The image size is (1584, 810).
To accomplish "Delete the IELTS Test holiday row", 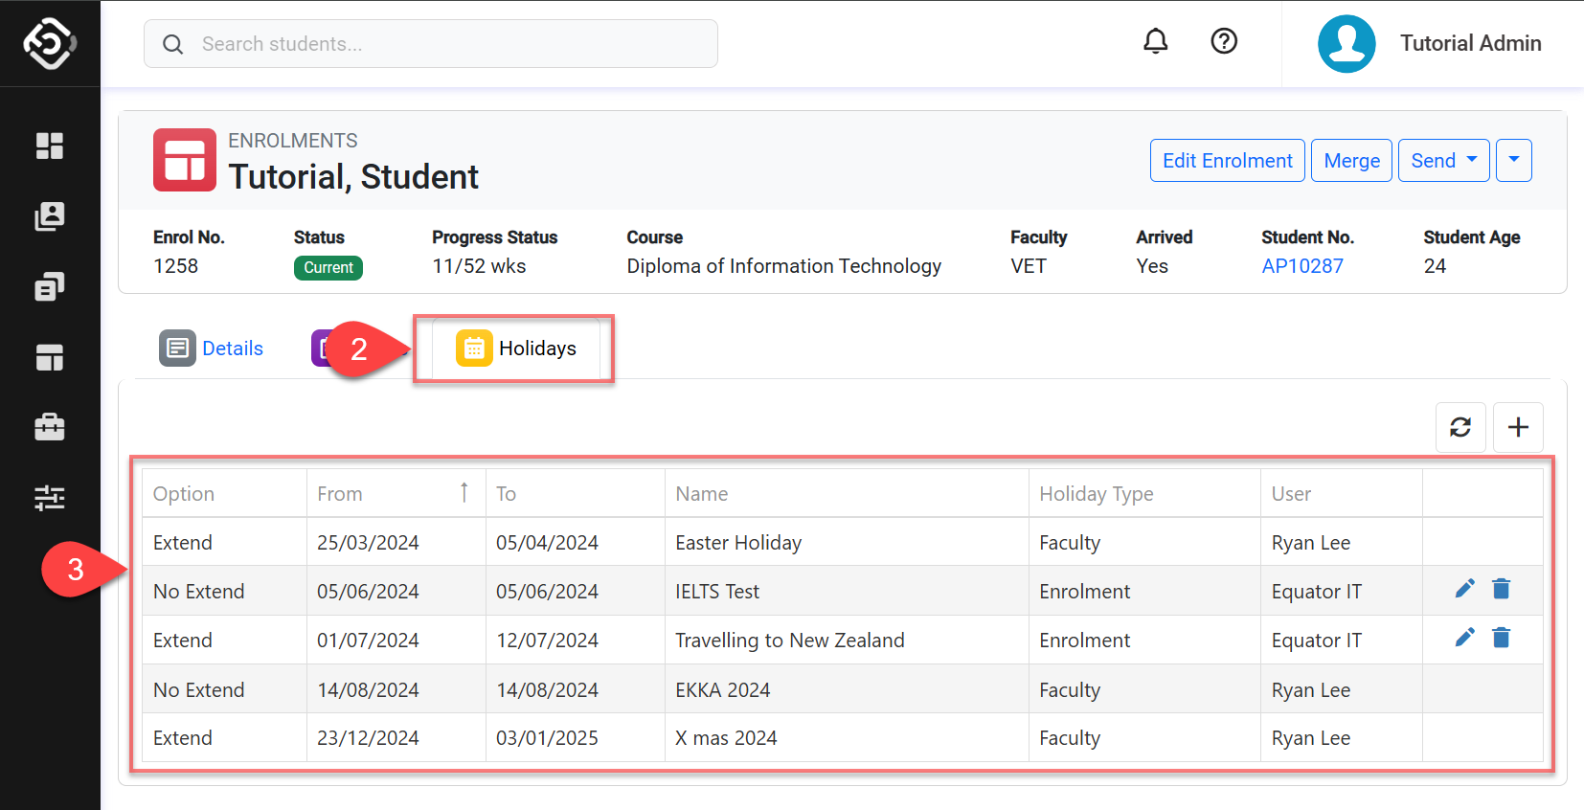I will click(1502, 589).
